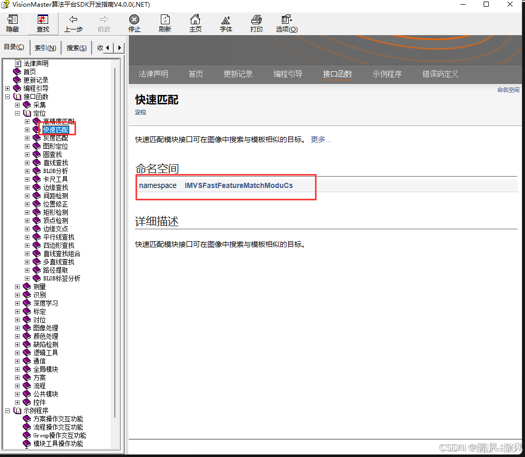Screen dimensions: 525x457
Task: Open the 定位 link below 快速匹配 title
Action: [x=140, y=112]
